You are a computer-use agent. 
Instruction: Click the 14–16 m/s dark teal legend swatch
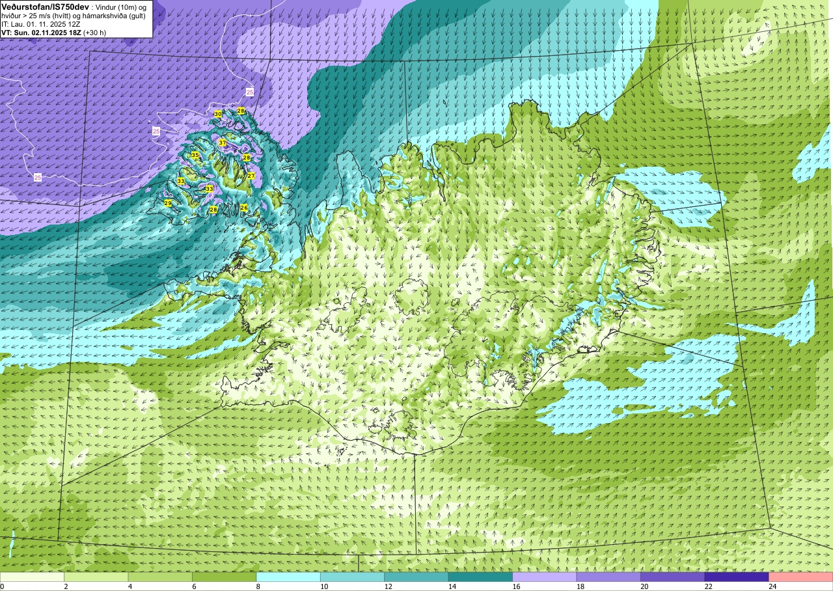[x=480, y=577]
